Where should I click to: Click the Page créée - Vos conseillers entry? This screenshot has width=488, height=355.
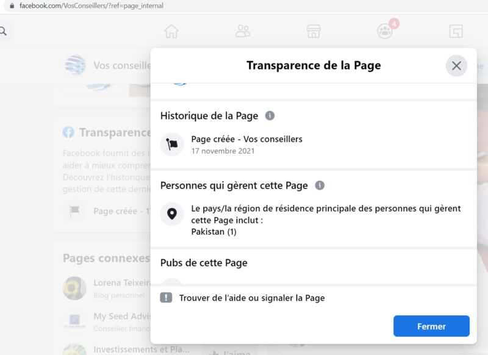(246, 139)
